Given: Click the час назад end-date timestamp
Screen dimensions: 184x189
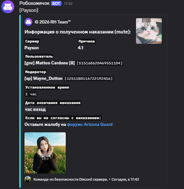Looking at the screenshot, I should 35,109.
